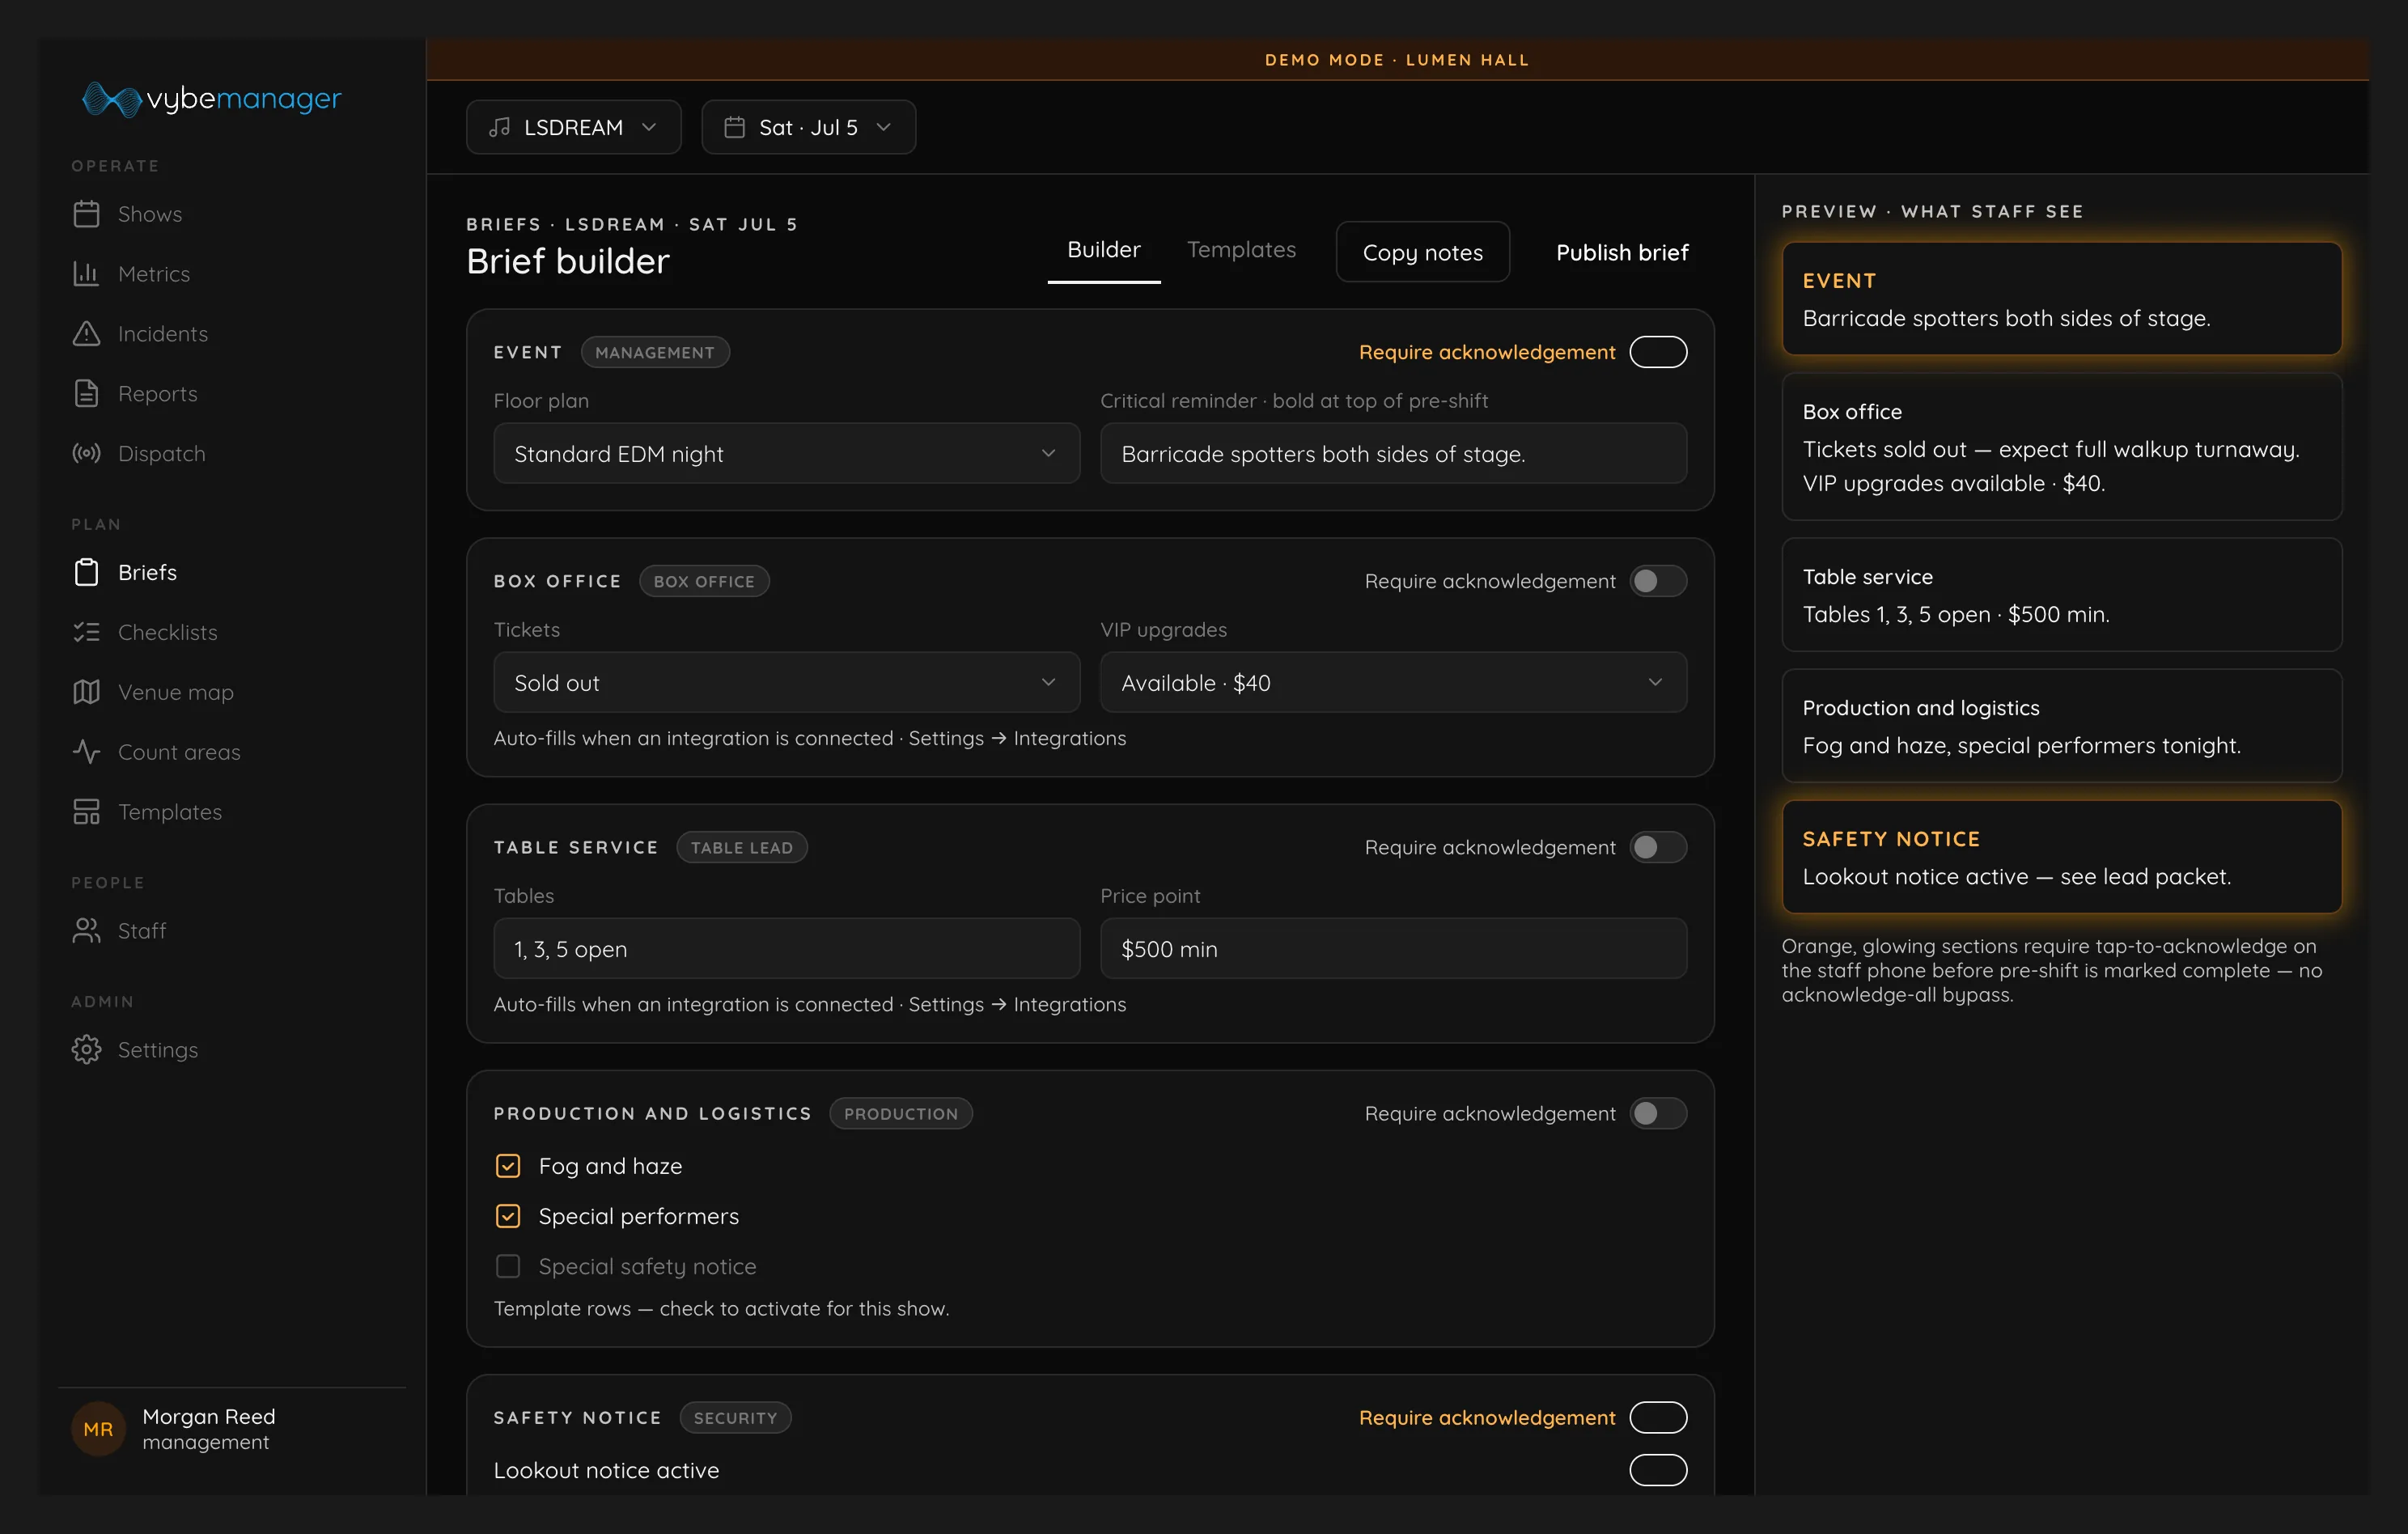Click the SAFETY NOTICE preview card
2408x1534 pixels.
[2062, 857]
